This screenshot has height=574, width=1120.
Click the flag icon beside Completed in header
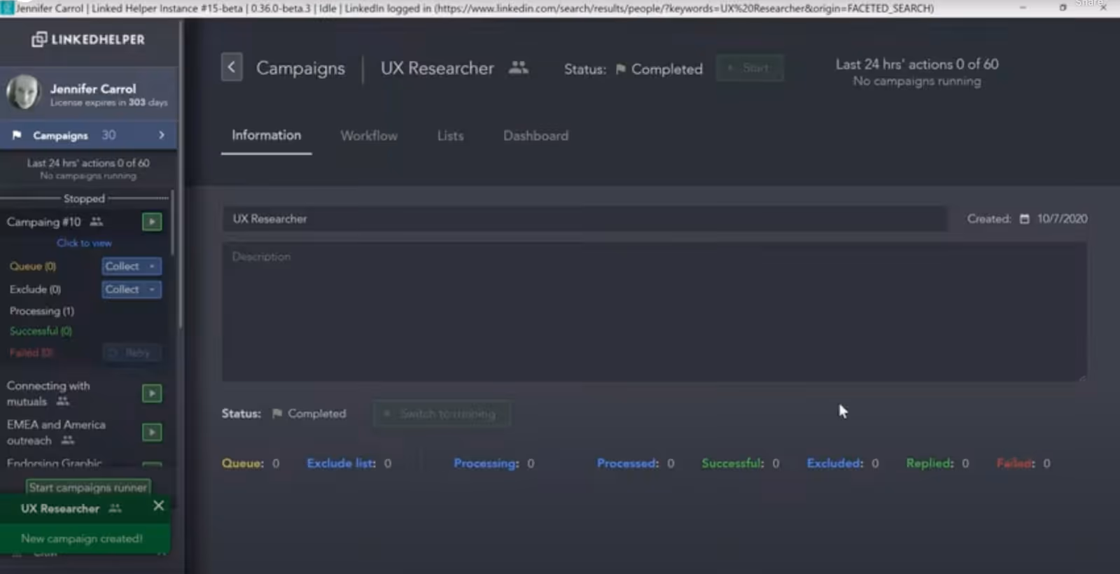click(620, 69)
